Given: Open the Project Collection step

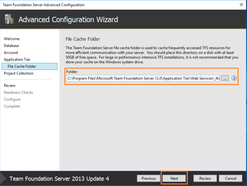Looking at the screenshot, I should click(18, 73).
